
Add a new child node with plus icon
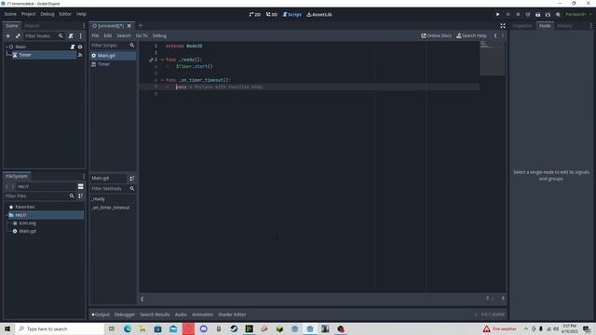(x=8, y=35)
